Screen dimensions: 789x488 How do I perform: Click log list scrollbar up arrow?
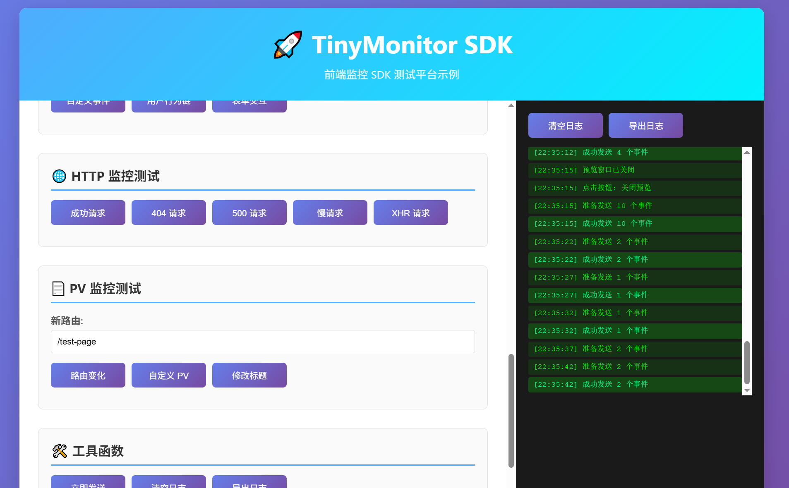pyautogui.click(x=747, y=152)
